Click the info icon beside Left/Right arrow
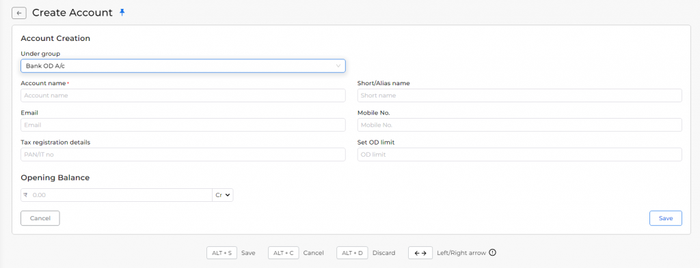700x268 pixels. click(x=492, y=252)
